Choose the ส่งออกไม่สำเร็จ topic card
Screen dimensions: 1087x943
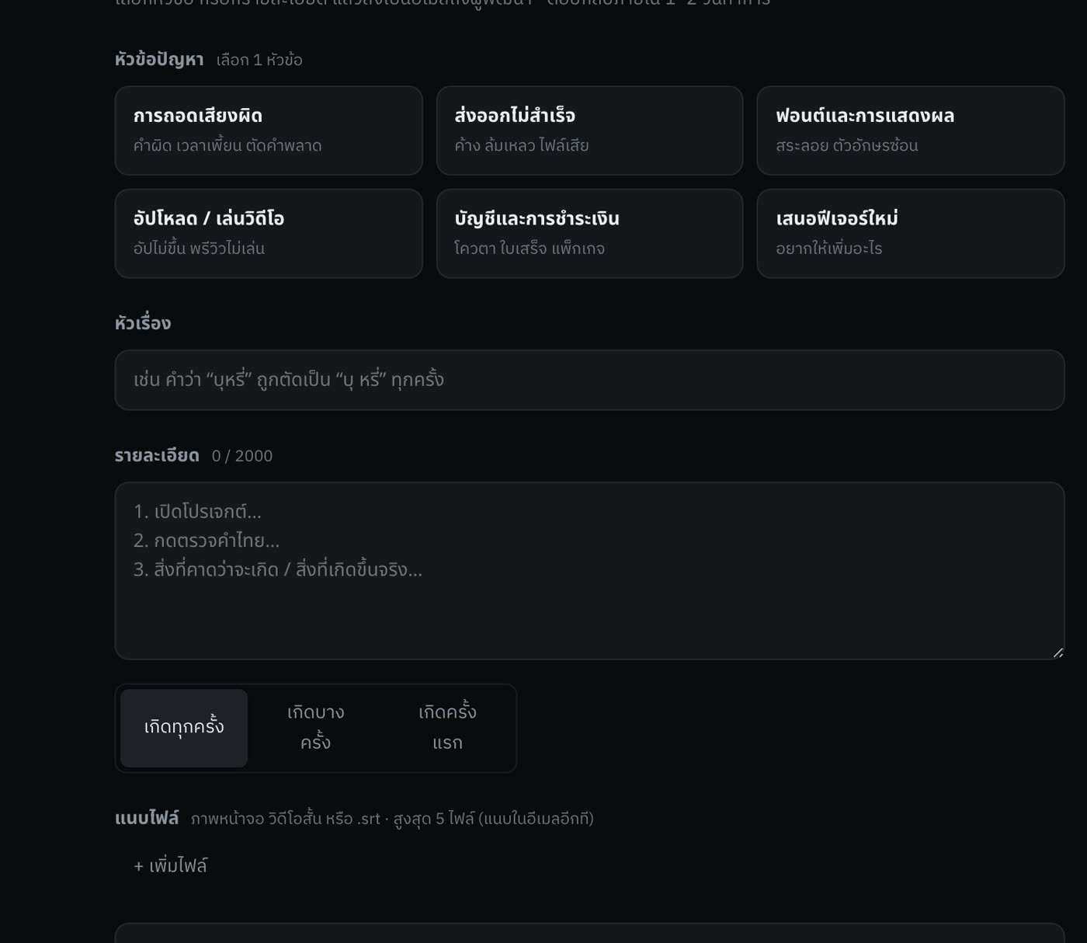589,130
